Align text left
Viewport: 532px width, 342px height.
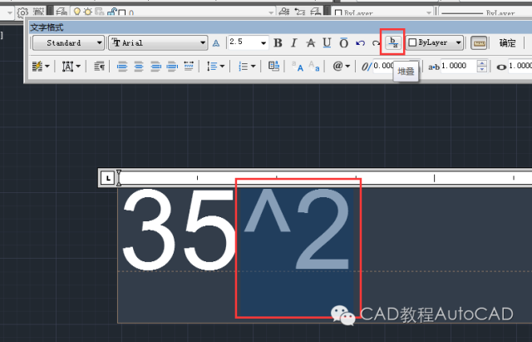[122, 67]
